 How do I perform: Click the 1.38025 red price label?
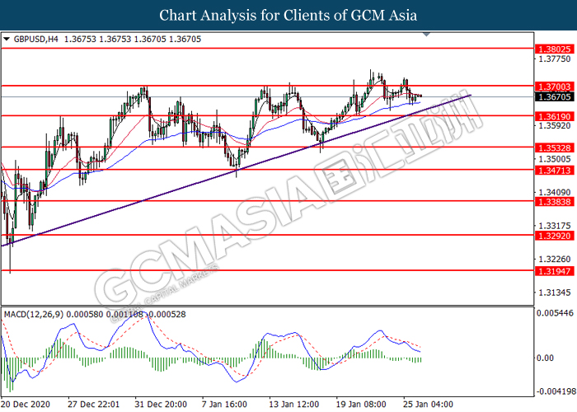555,49
